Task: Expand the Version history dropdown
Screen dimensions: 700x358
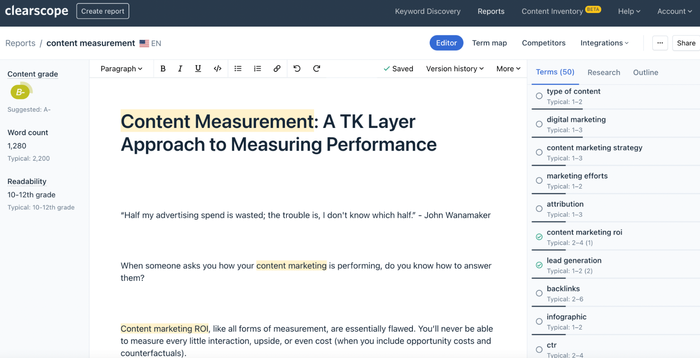Action: (455, 69)
